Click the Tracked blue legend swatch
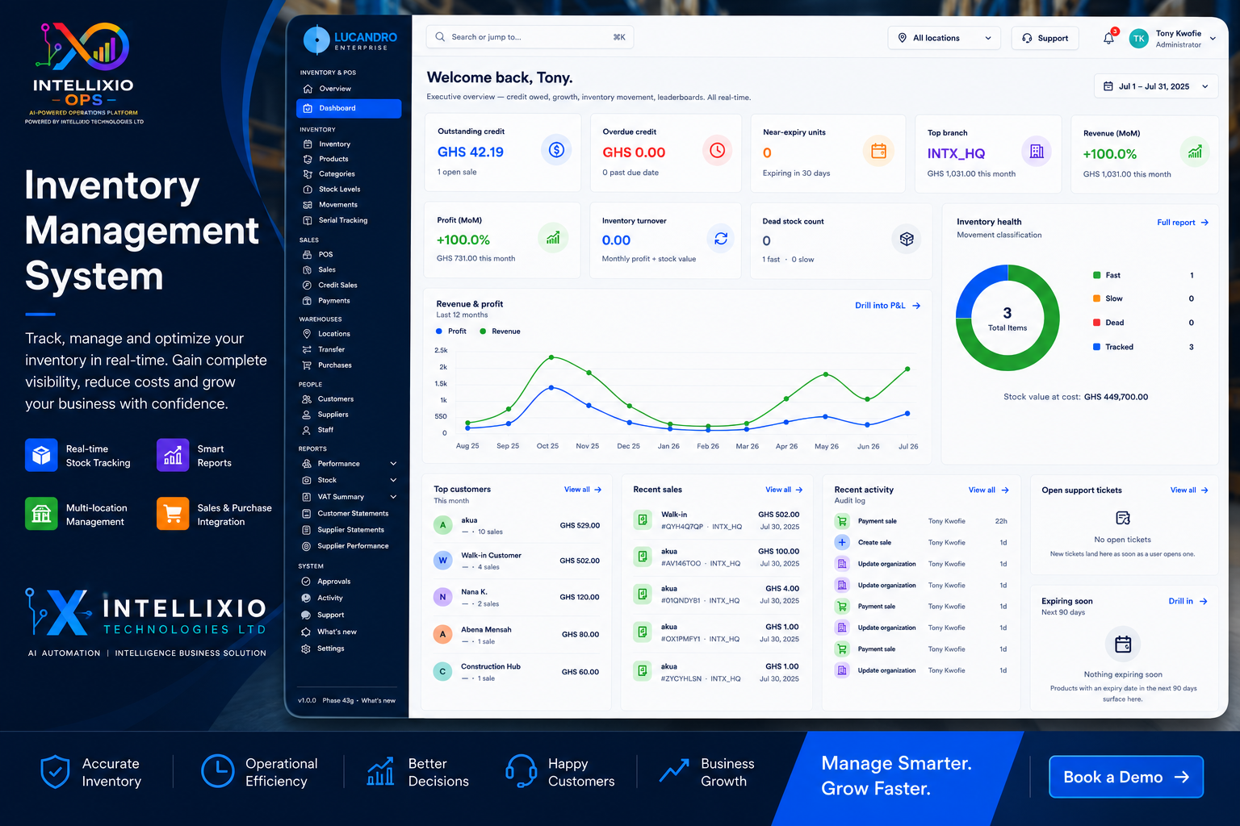The height and width of the screenshot is (826, 1240). 1096,347
